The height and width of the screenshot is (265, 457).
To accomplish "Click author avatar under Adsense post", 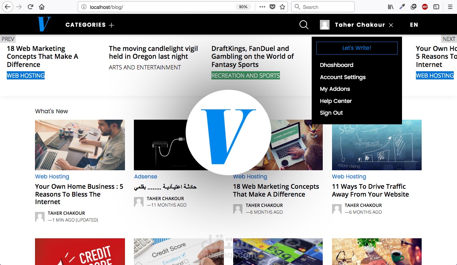I will click(x=139, y=202).
